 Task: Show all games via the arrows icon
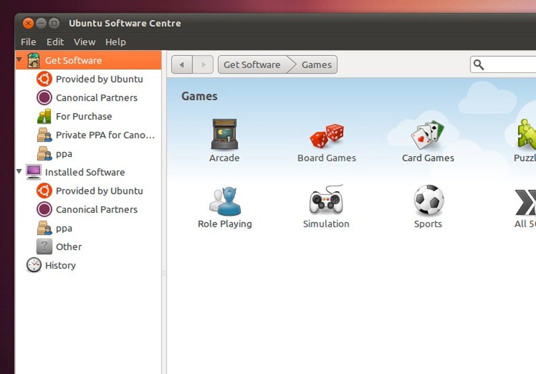coord(525,202)
